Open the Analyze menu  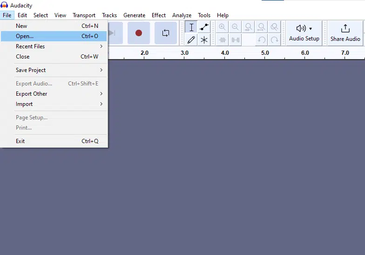[x=182, y=15]
